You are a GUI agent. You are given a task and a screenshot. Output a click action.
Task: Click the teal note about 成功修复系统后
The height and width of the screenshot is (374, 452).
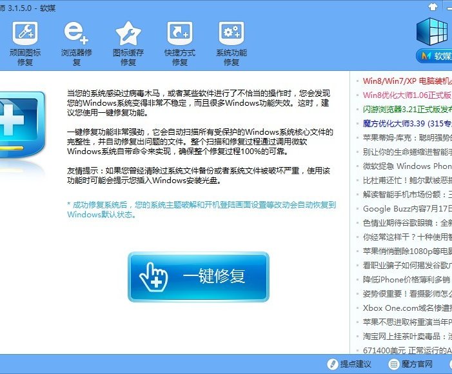201,210
